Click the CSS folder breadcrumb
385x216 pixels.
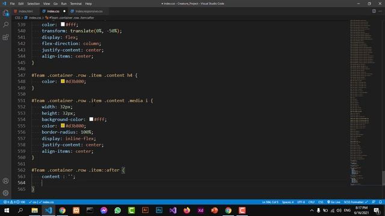point(17,17)
